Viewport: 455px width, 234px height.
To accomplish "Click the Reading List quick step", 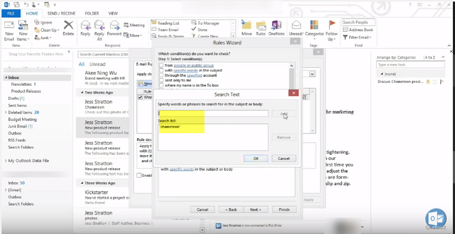I will click(165, 23).
